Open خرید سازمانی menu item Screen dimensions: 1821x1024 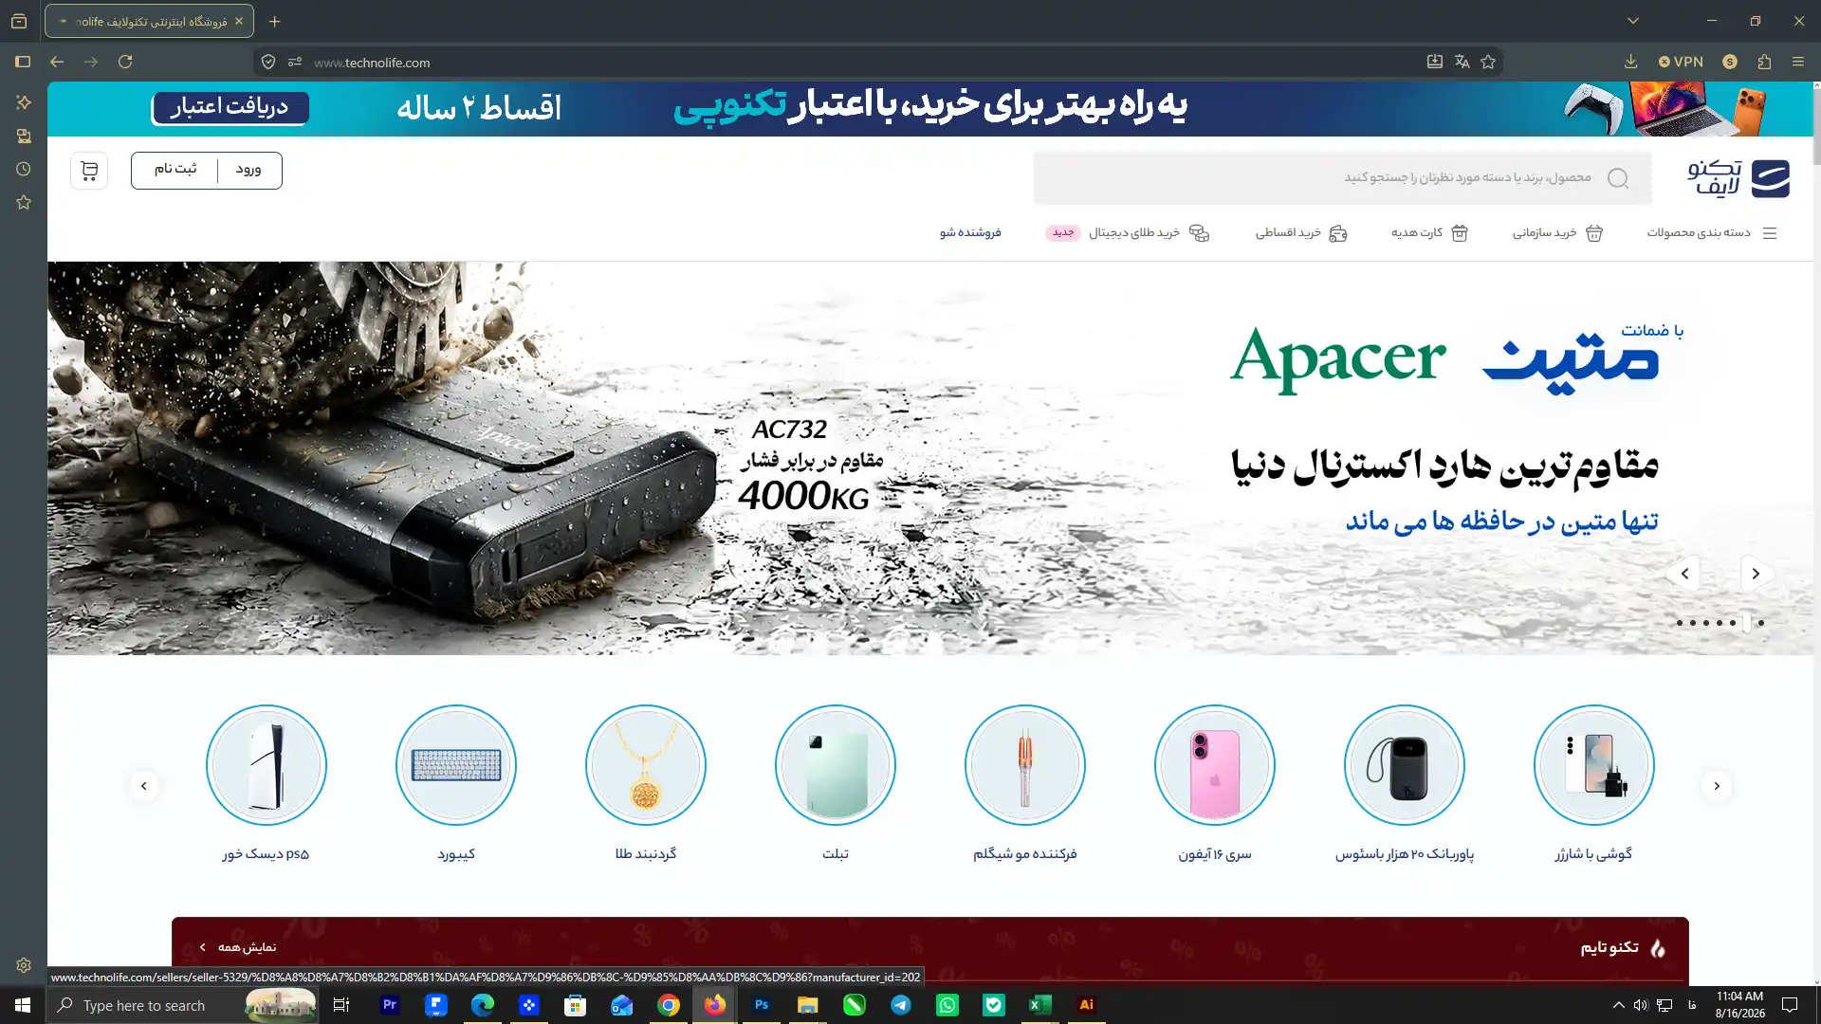[x=1557, y=232]
